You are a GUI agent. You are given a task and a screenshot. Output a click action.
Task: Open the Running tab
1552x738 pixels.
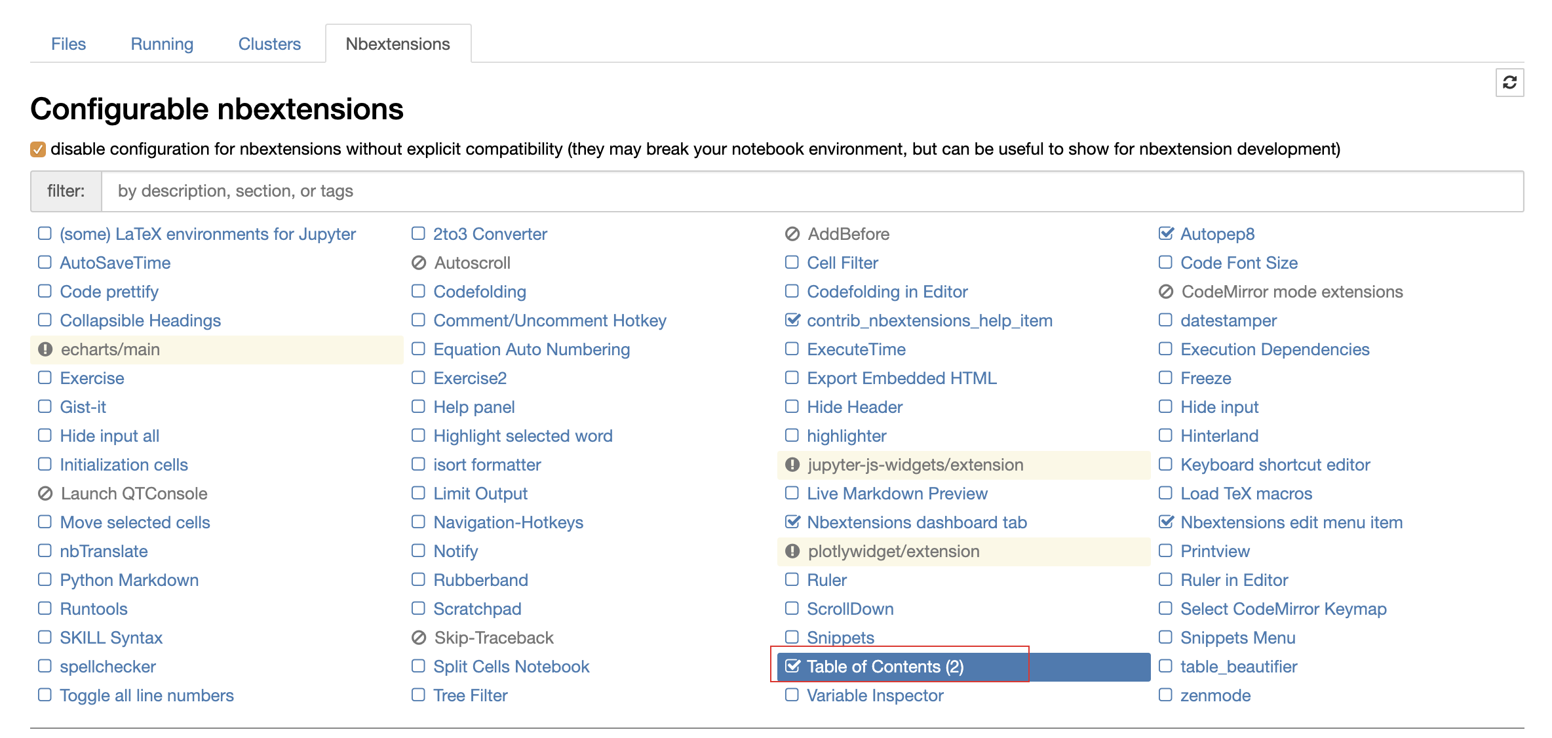162,44
